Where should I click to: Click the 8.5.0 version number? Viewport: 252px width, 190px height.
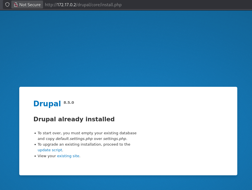pos(69,102)
